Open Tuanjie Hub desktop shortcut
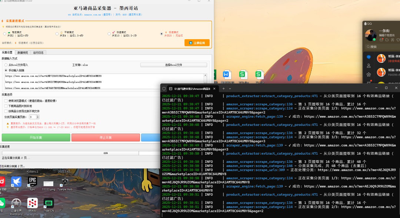This screenshot has height=218, width=400. tap(65, 184)
